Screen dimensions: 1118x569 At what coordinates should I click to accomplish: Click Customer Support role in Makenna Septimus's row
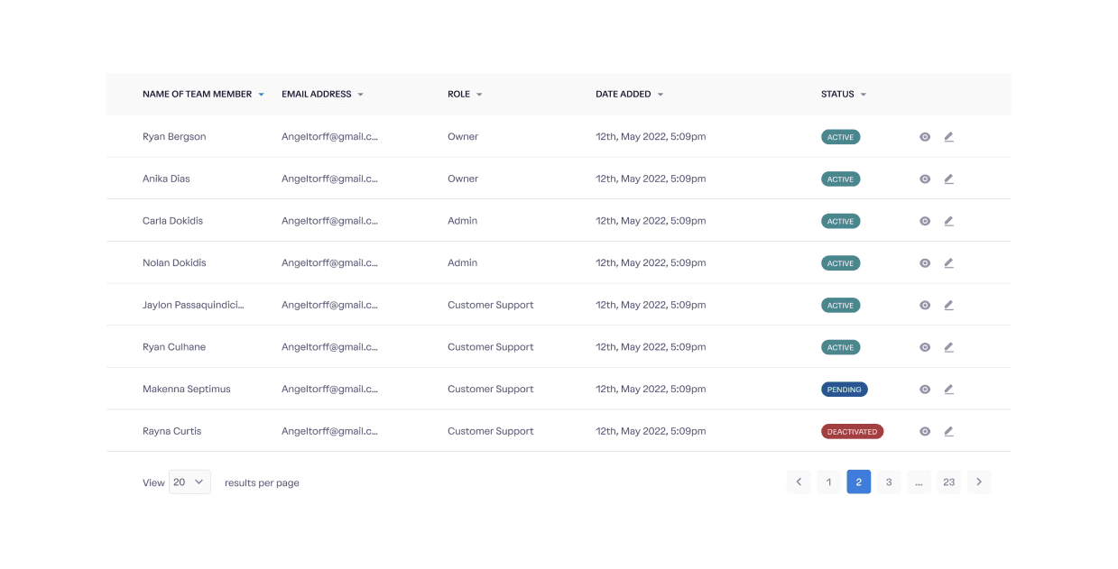coord(491,390)
